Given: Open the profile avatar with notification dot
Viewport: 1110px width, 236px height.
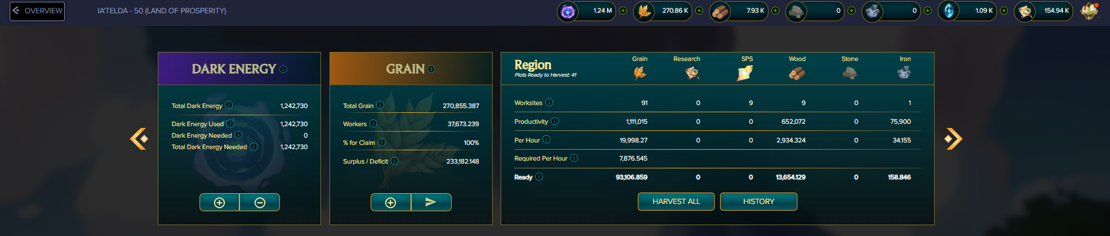Looking at the screenshot, I should click(x=1089, y=11).
